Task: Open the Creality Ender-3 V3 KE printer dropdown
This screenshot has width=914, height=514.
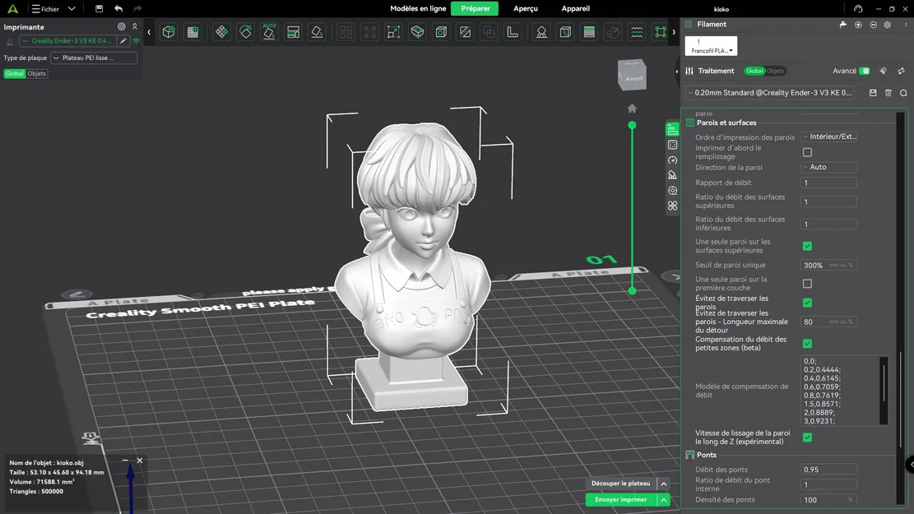Action: click(67, 41)
